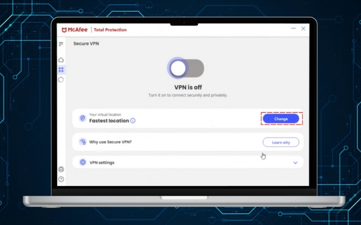Click the circle icon below apps grid

[x=61, y=80]
